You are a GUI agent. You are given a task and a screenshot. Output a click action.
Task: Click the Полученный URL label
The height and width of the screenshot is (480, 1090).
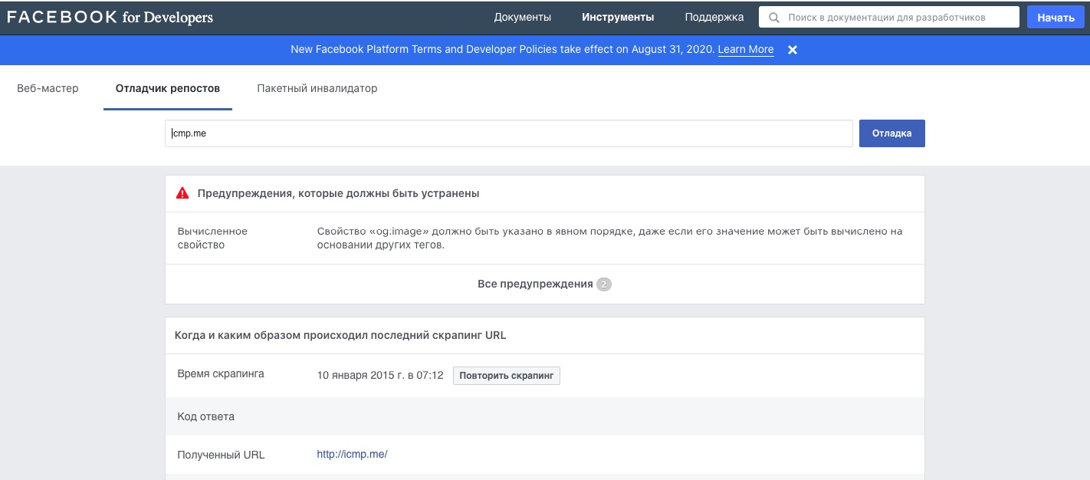coord(221,455)
